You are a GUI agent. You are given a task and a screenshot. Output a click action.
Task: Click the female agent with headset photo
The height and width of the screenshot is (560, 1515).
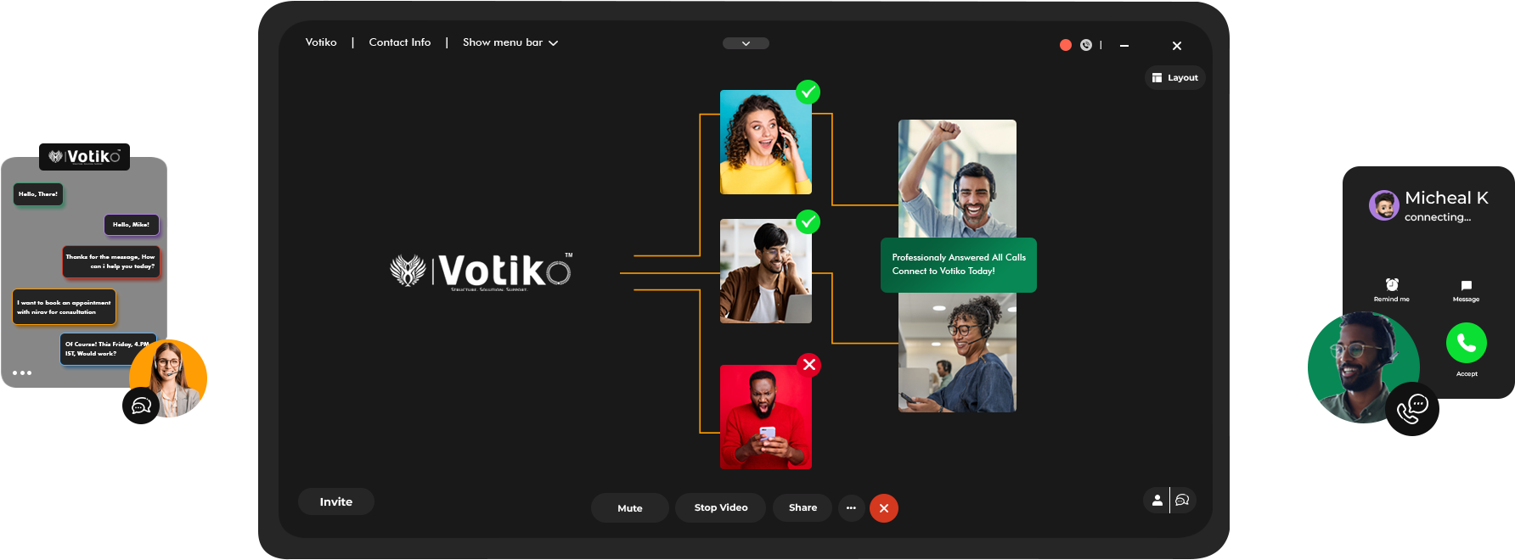click(x=957, y=353)
